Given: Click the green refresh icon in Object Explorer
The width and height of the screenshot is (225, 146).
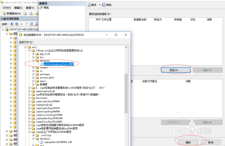Looking at the screenshot, I should click(x=31, y=24).
